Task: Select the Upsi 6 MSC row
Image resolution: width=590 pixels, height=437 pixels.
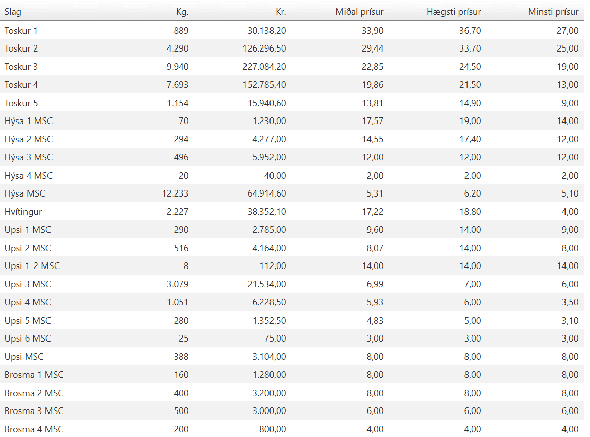Action: click(292, 338)
